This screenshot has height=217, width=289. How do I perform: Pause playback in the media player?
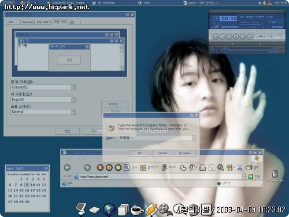[229, 36]
